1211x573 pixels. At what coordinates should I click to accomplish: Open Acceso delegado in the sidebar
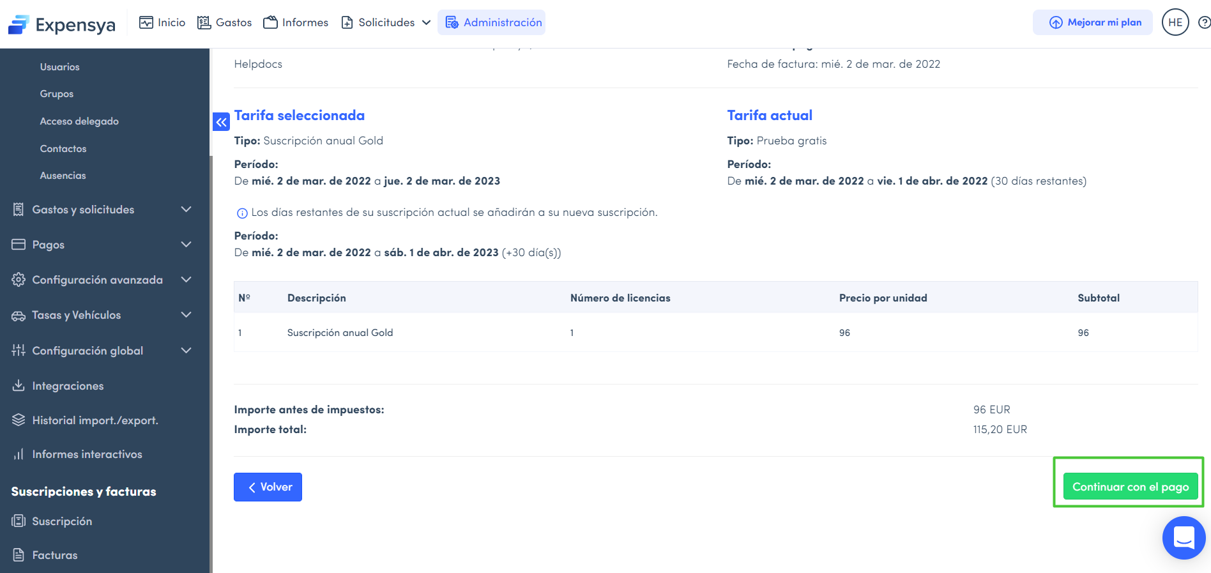pos(79,121)
